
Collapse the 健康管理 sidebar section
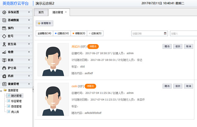pos(29,84)
